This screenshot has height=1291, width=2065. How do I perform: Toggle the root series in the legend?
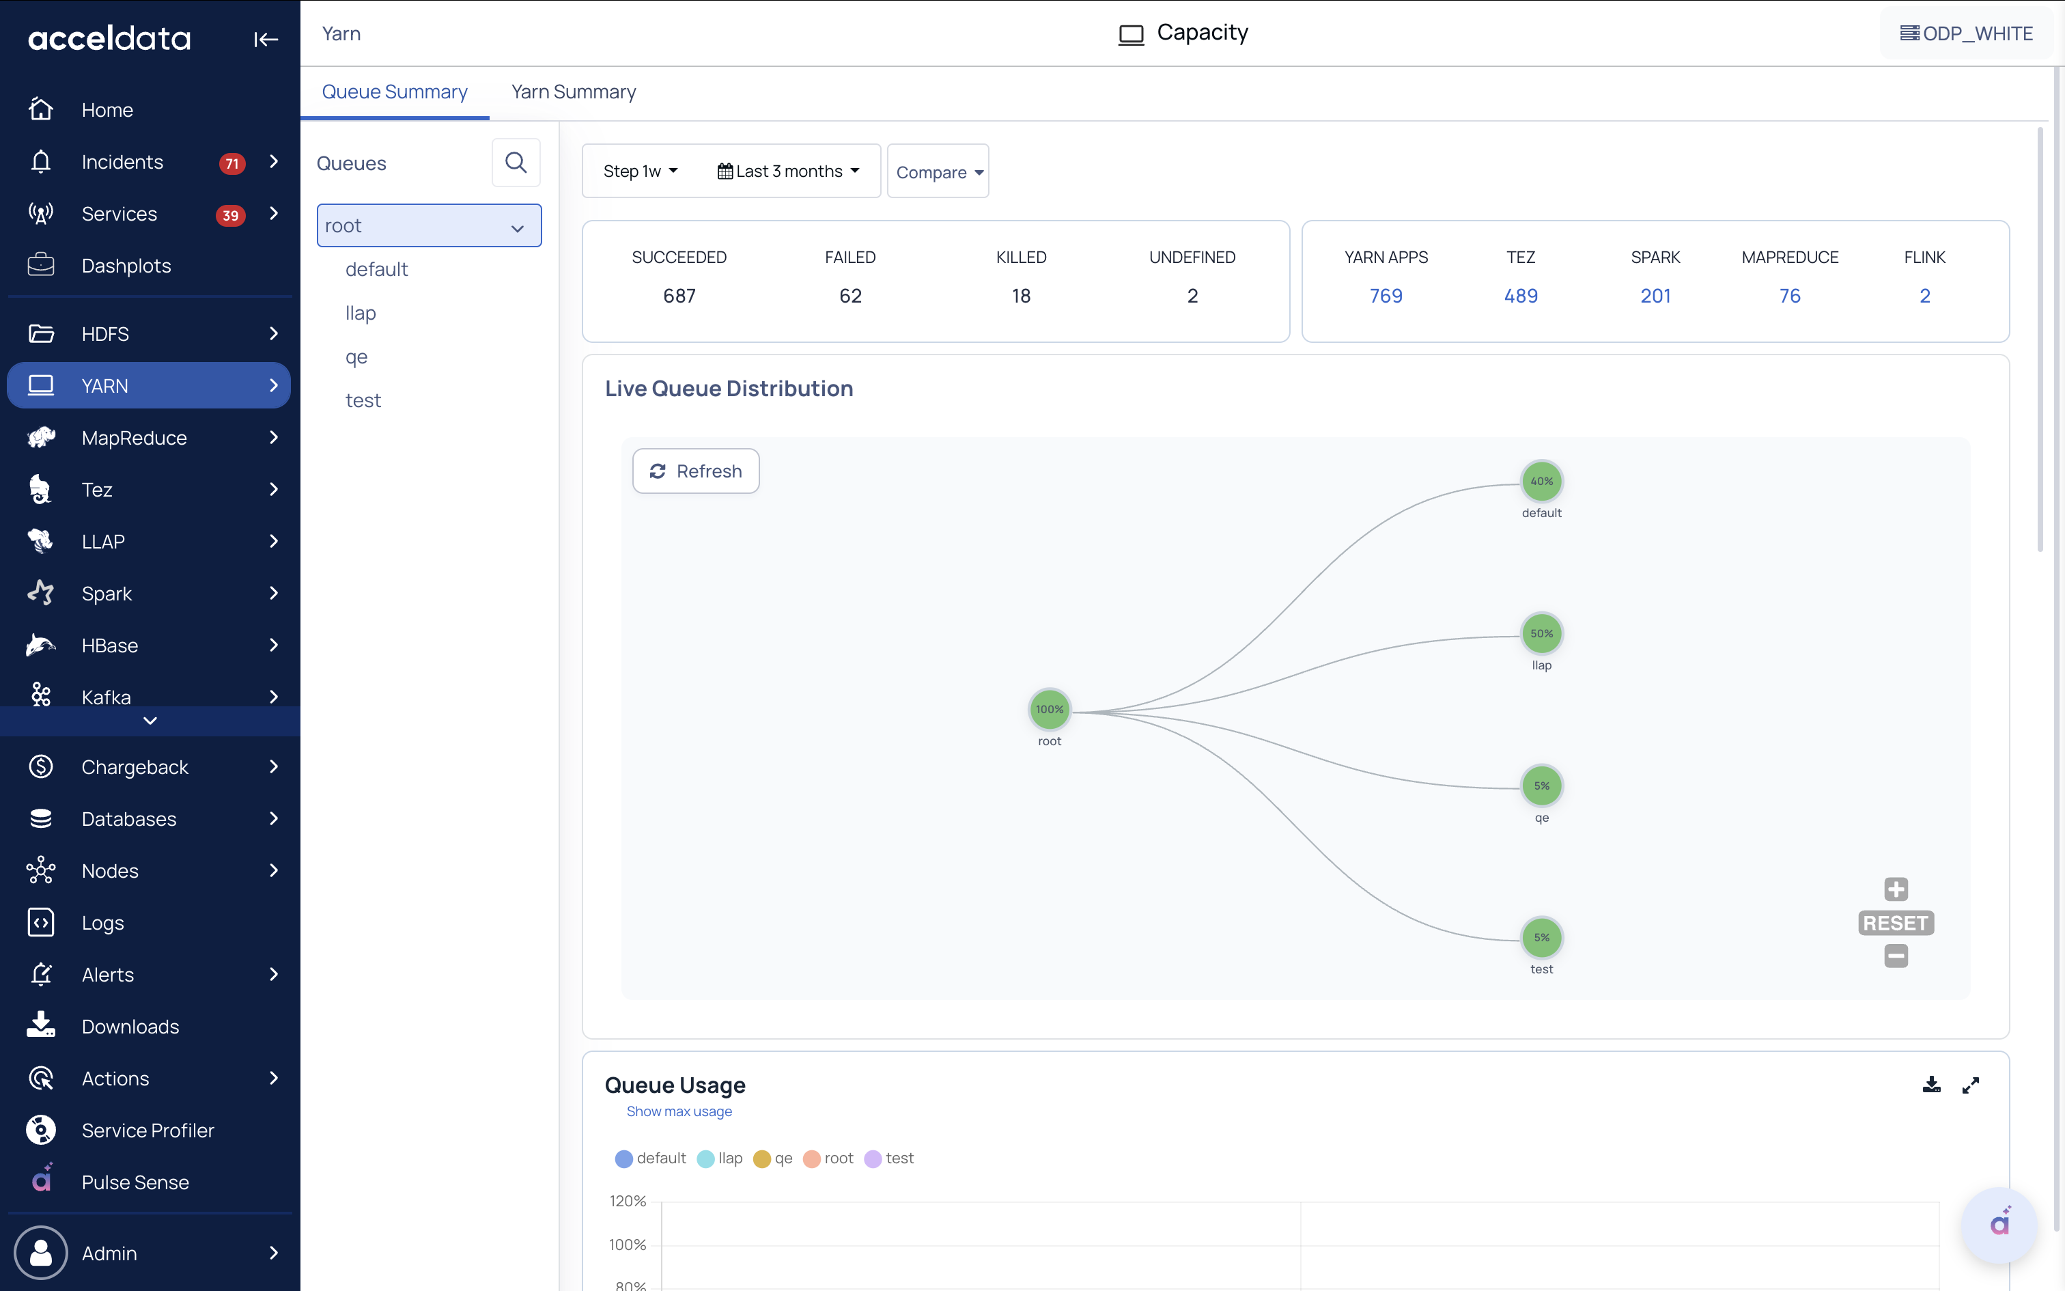point(828,1158)
